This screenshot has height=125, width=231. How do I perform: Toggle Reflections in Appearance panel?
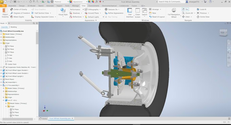click(x=76, y=17)
